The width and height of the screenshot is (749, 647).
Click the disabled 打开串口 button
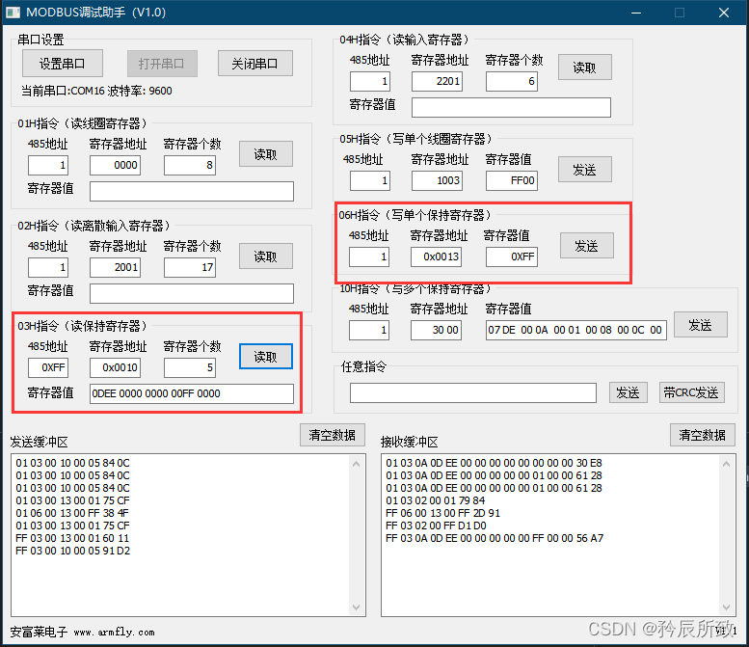click(x=162, y=63)
